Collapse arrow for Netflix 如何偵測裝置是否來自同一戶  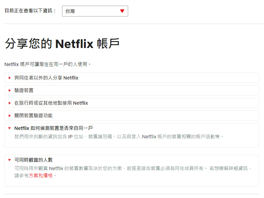[x=10, y=128]
